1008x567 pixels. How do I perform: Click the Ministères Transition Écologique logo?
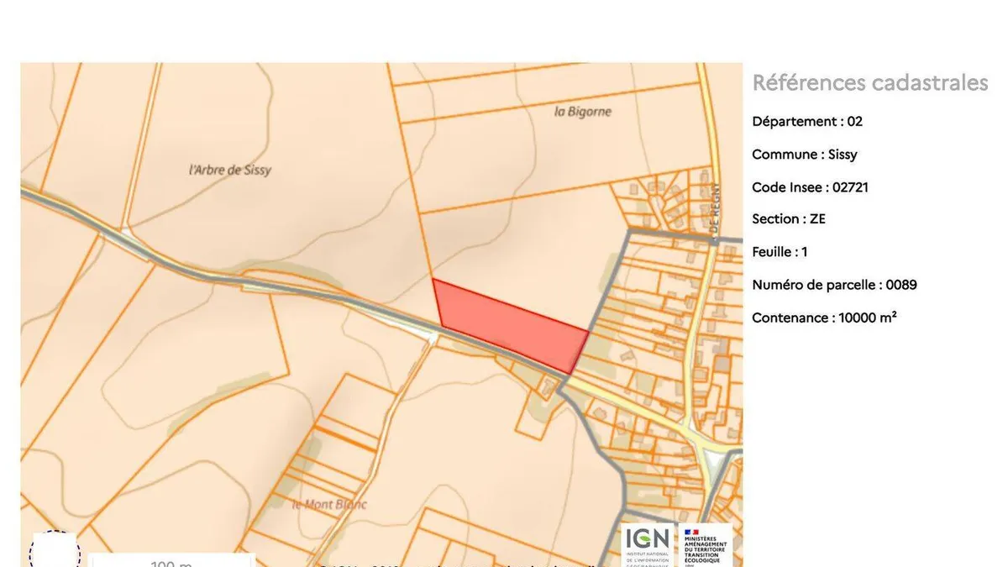point(706,544)
